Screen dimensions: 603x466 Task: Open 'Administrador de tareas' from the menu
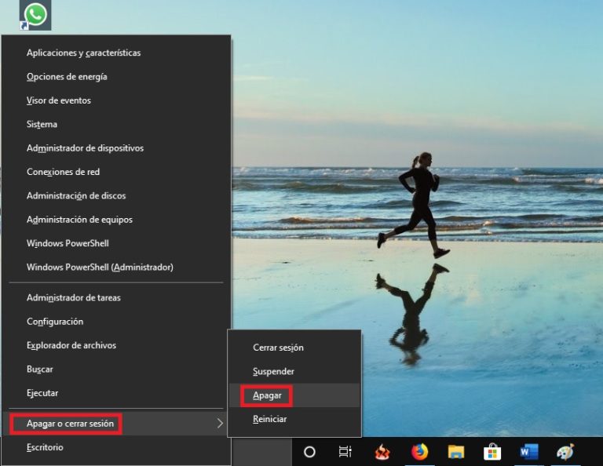point(73,297)
